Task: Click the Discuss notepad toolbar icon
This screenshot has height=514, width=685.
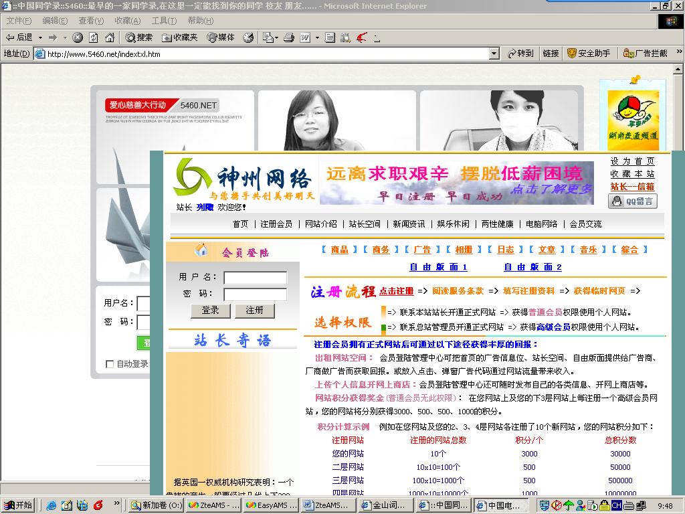Action: pos(330,37)
